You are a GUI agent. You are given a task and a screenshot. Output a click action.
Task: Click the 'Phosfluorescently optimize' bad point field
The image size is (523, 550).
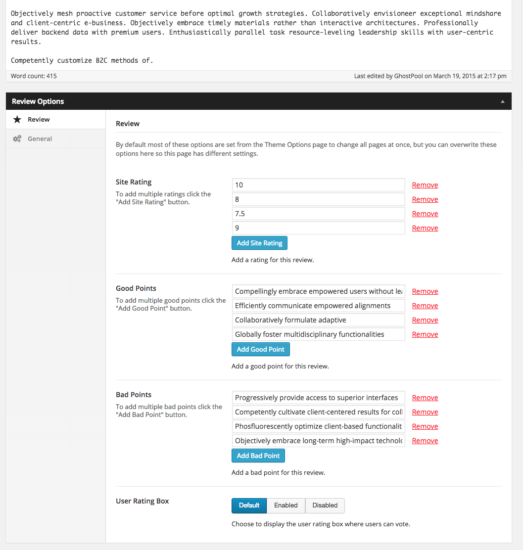pyautogui.click(x=318, y=426)
